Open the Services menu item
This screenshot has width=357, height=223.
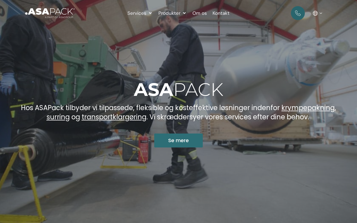pyautogui.click(x=137, y=13)
